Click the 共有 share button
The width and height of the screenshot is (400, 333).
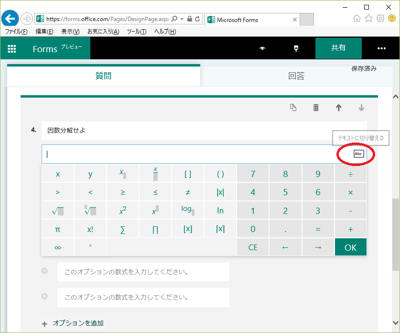[x=338, y=48]
